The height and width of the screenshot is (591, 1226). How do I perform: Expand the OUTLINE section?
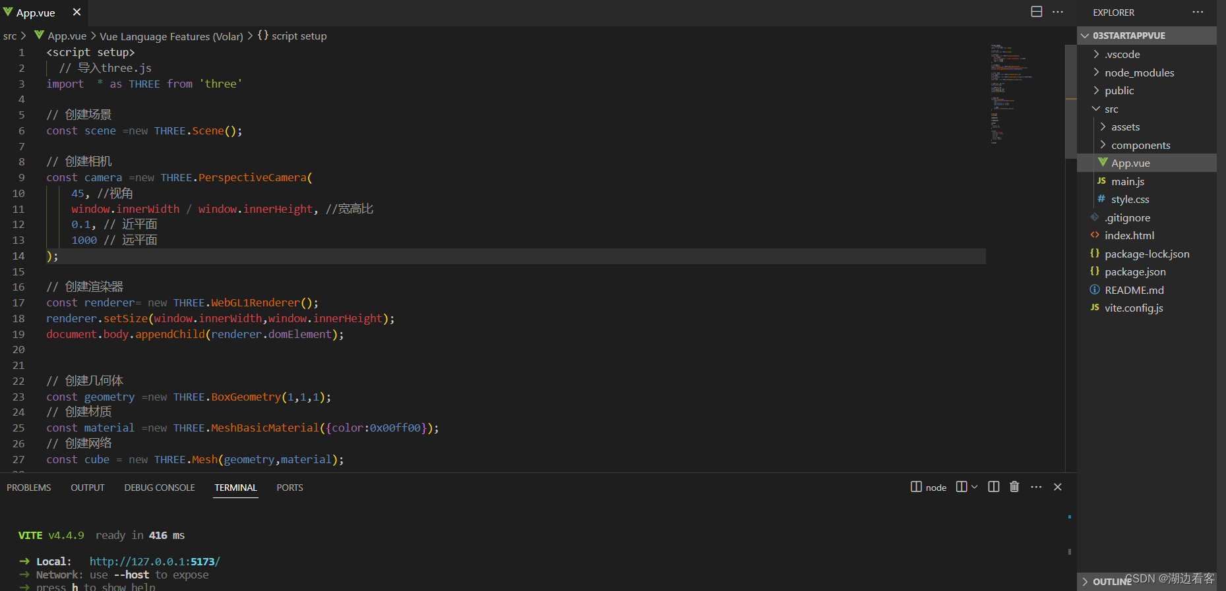click(x=1111, y=581)
